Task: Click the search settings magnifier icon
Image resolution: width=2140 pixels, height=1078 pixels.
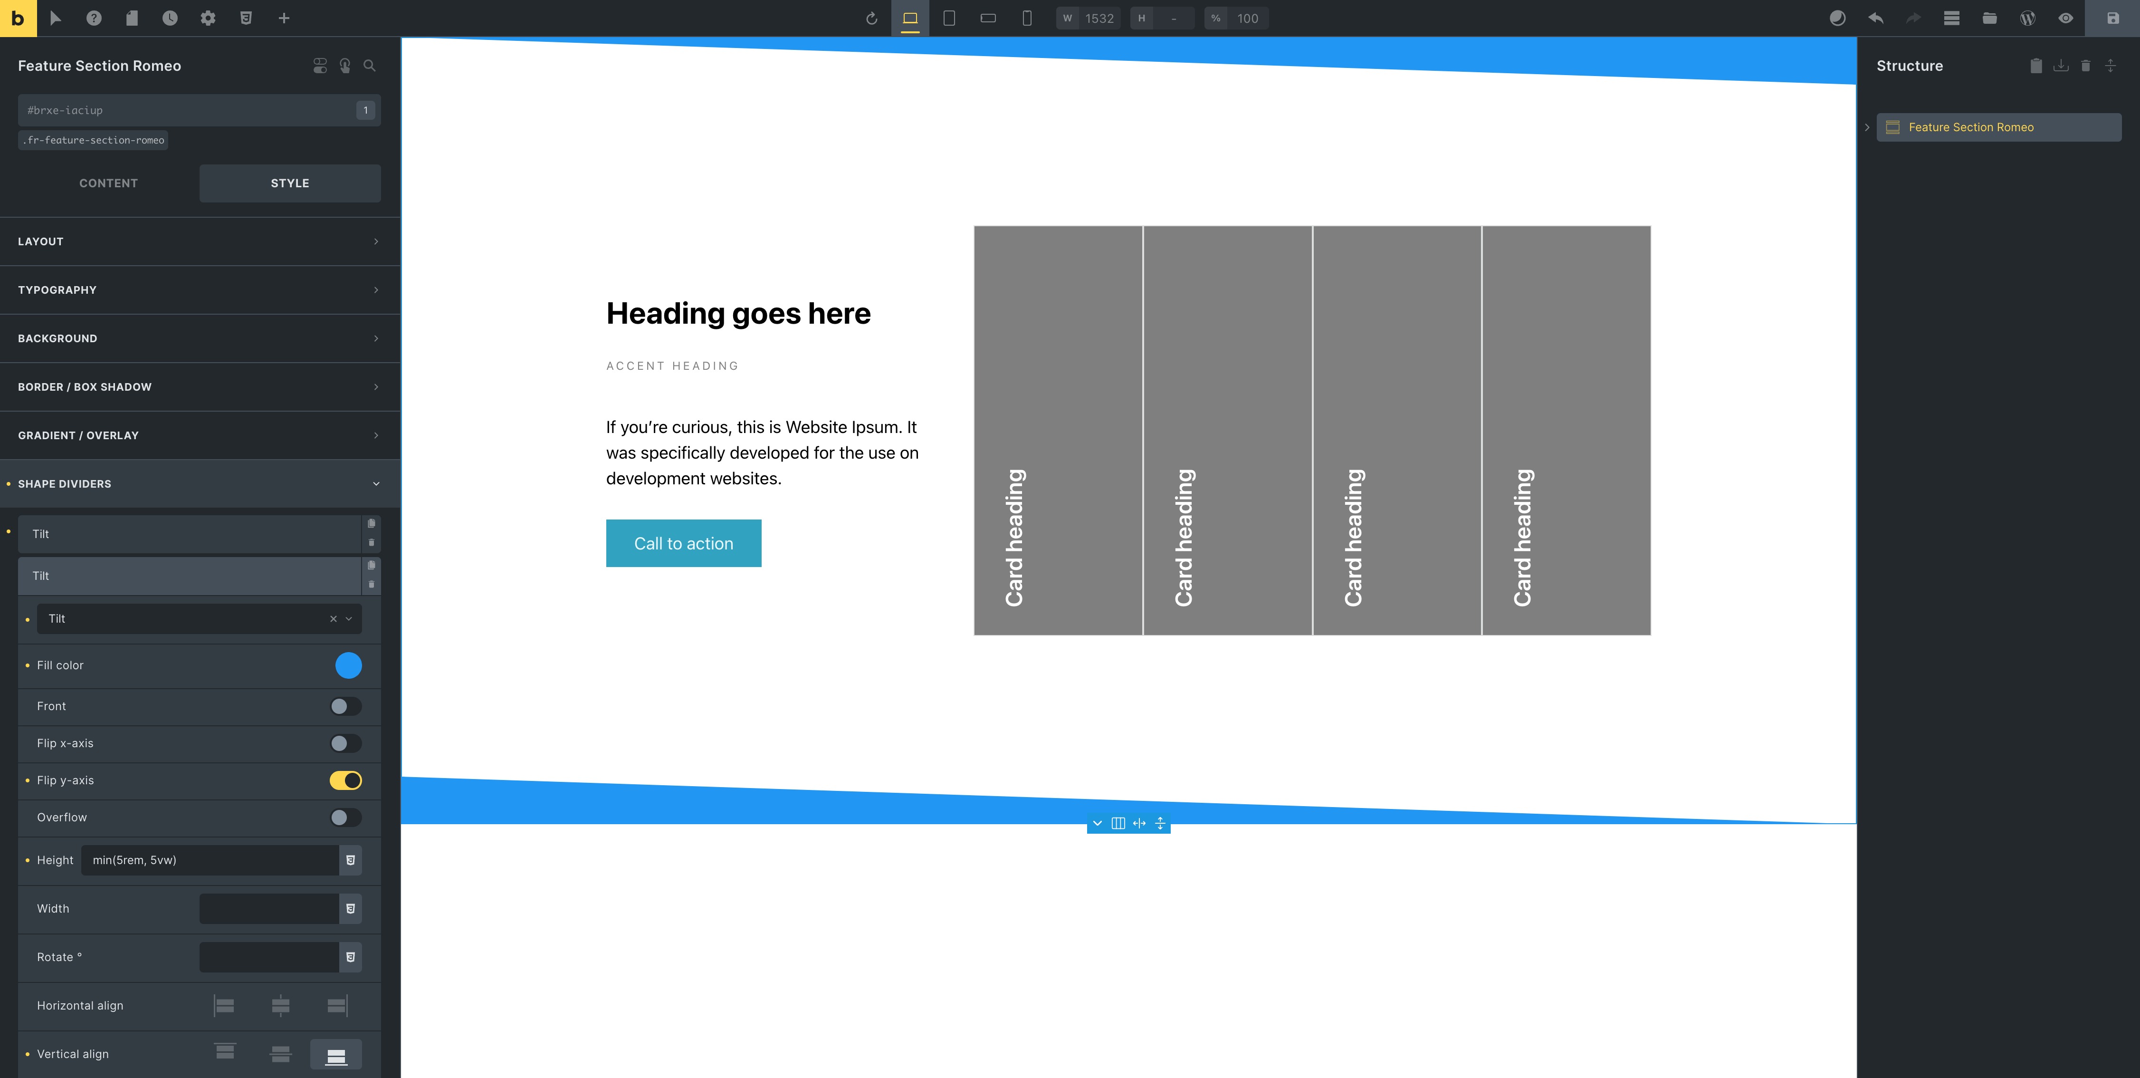Action: [370, 66]
